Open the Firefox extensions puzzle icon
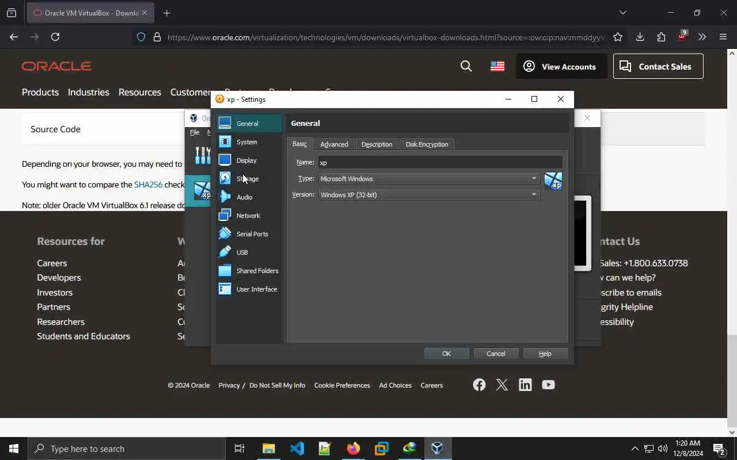 pos(661,37)
